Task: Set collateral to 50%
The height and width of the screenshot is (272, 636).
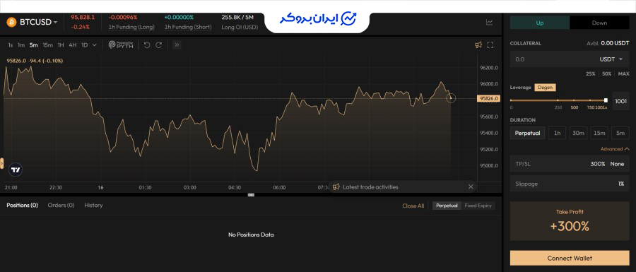Action: [607, 73]
